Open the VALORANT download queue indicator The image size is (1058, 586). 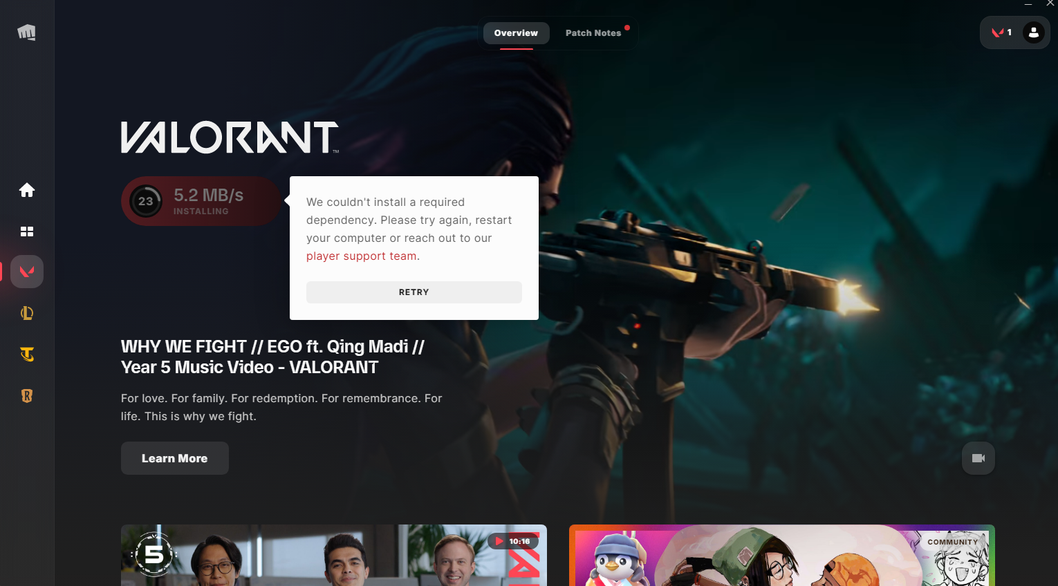tap(1001, 32)
